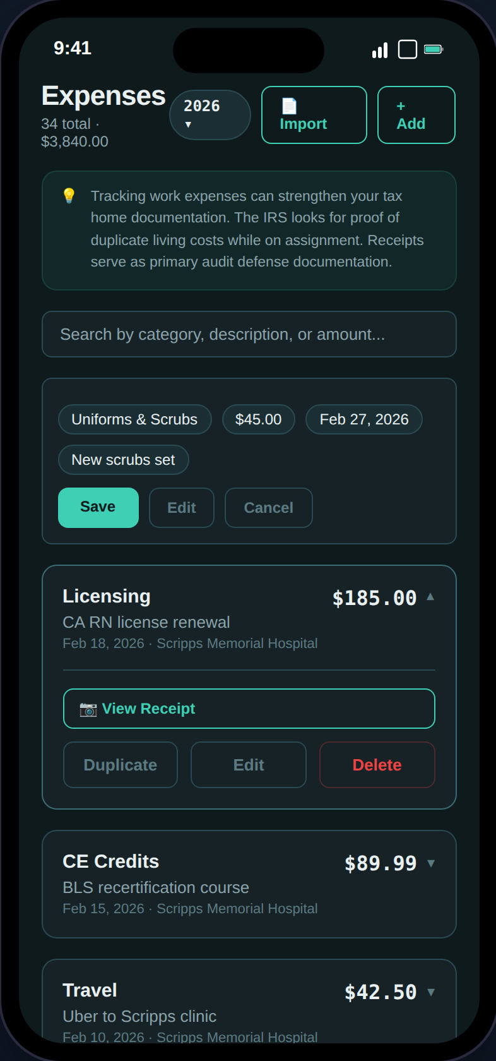Screen dimensions: 496x1061
Task: Click the camera icon inside View Receipt
Action: 89,709
